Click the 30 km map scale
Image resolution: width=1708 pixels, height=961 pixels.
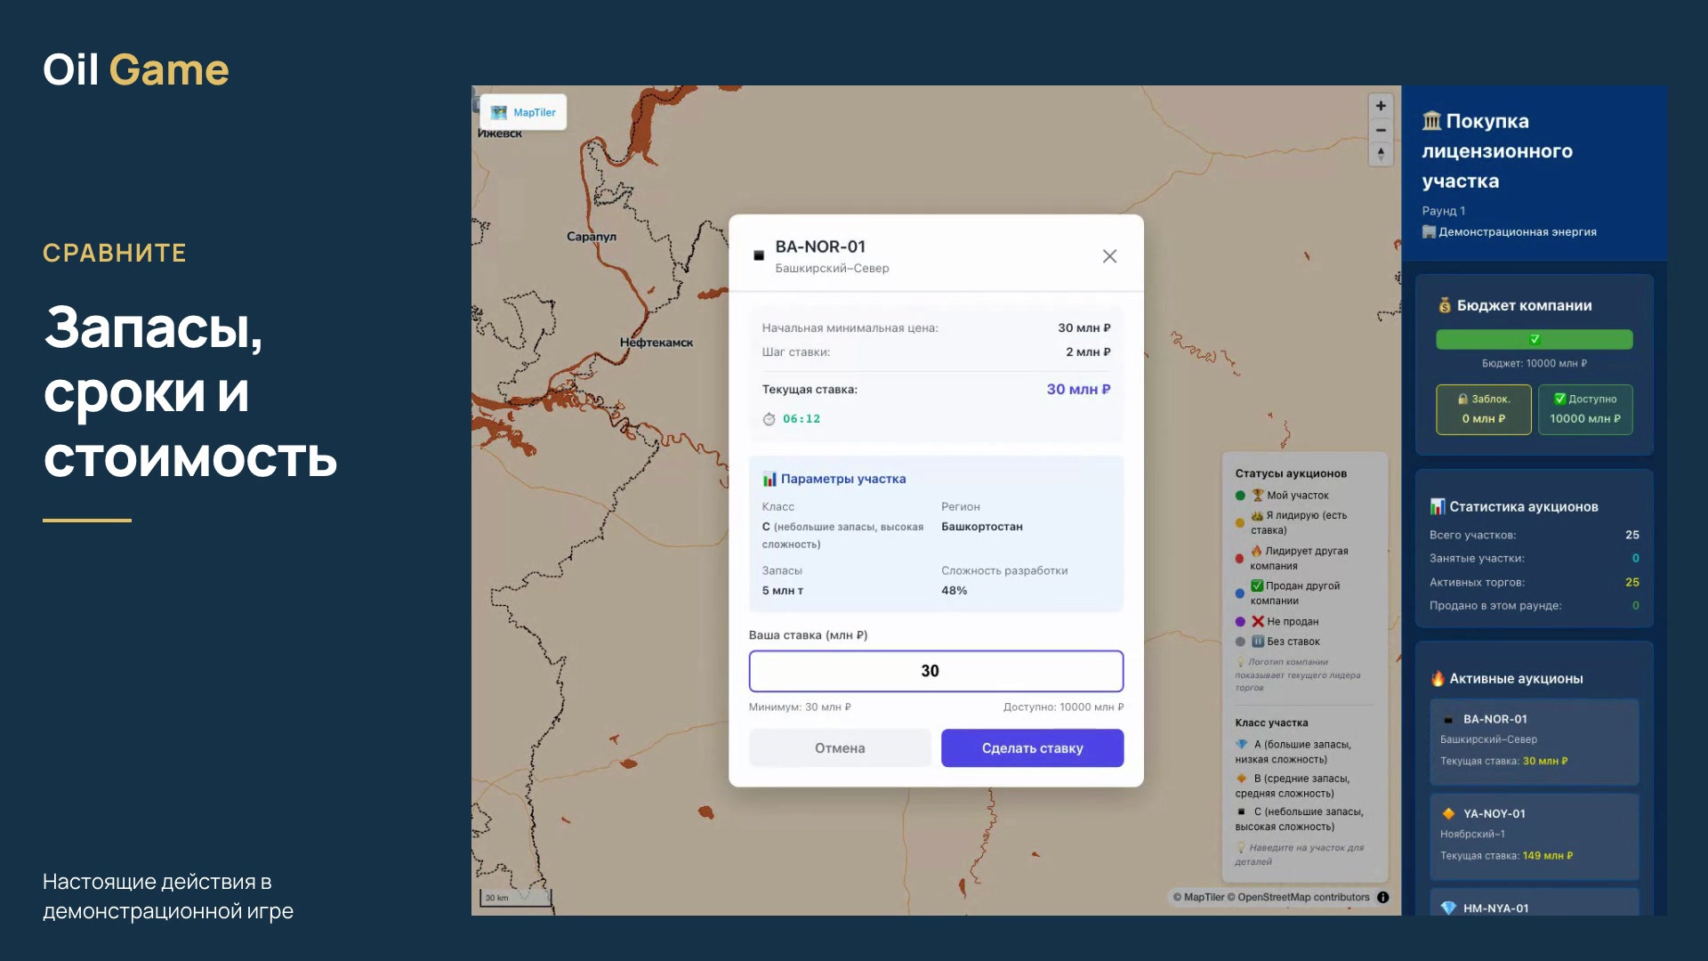516,898
